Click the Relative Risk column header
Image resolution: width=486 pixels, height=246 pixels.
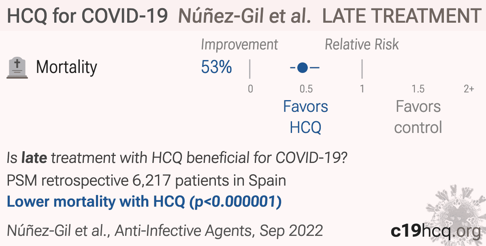[362, 45]
